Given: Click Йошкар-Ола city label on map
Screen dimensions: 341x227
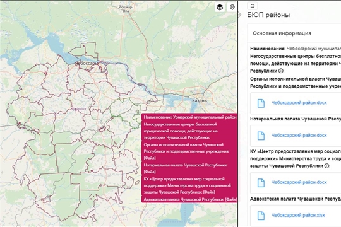Looking at the screenshot, I should pyautogui.click(x=126, y=9).
